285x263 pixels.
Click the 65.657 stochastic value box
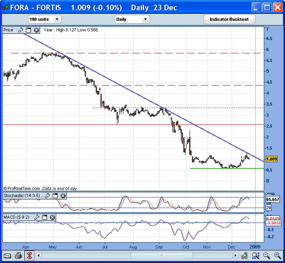pyautogui.click(x=272, y=199)
